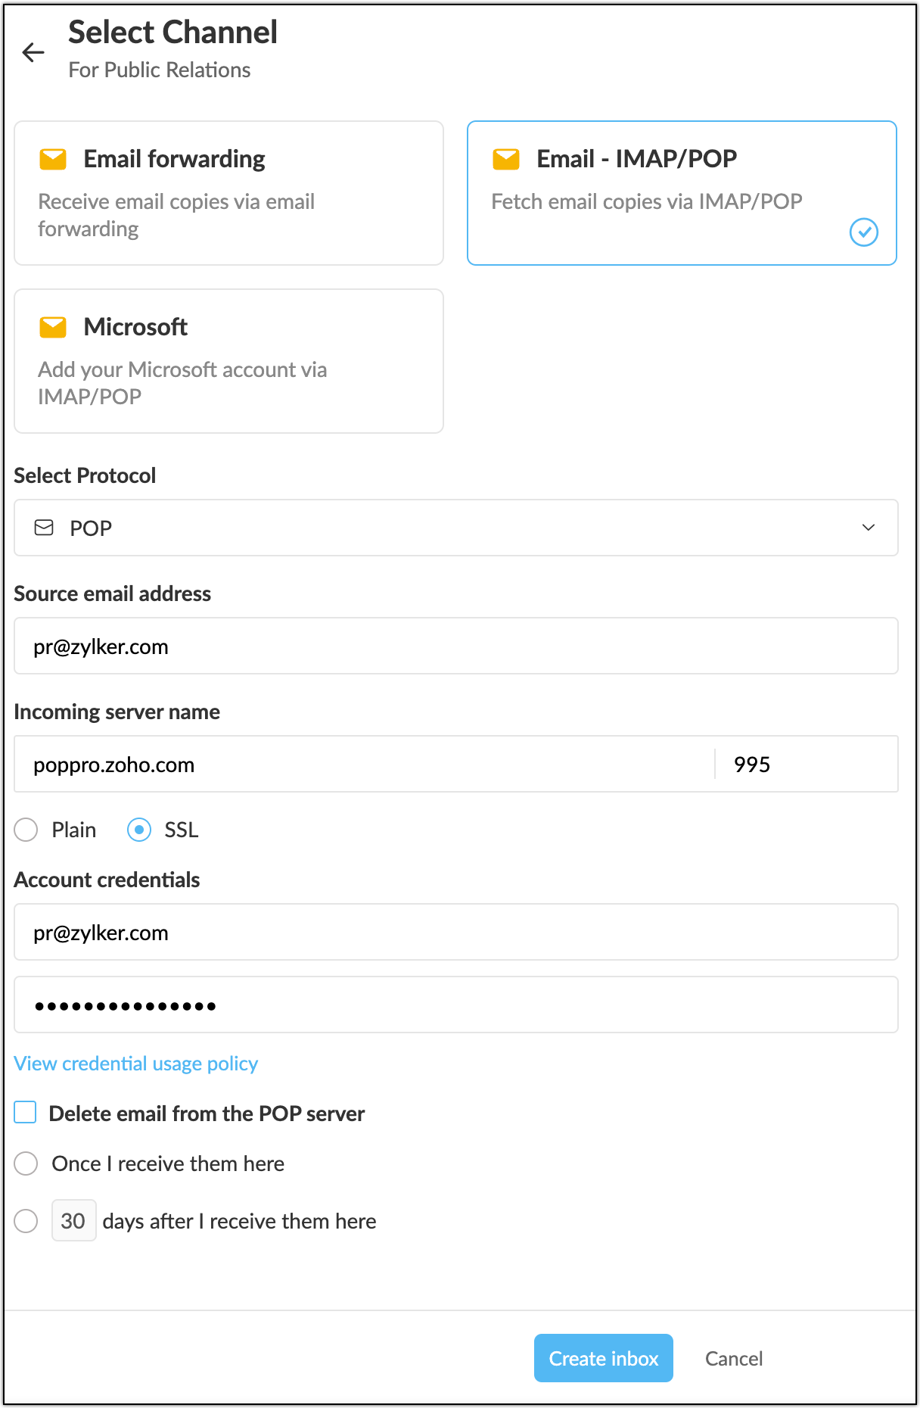
Task: Click the Microsoft envelope icon
Action: click(53, 328)
